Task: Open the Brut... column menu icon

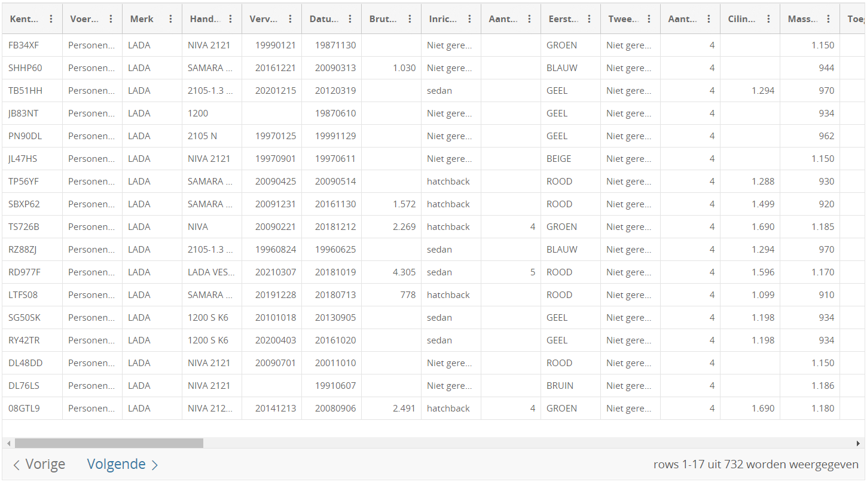Action: click(410, 19)
